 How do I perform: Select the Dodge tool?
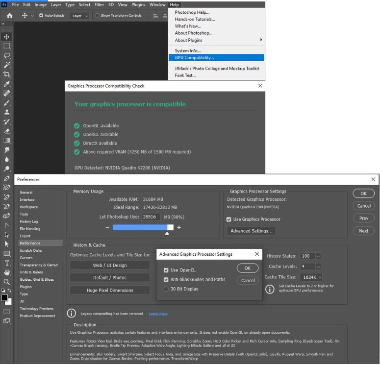tap(6, 169)
